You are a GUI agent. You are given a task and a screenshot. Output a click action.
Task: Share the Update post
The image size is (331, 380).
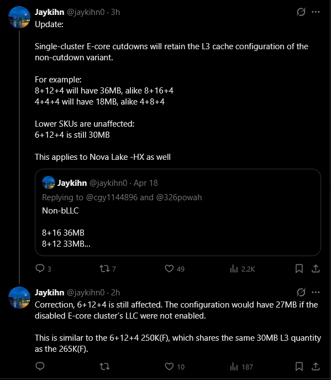point(316,269)
